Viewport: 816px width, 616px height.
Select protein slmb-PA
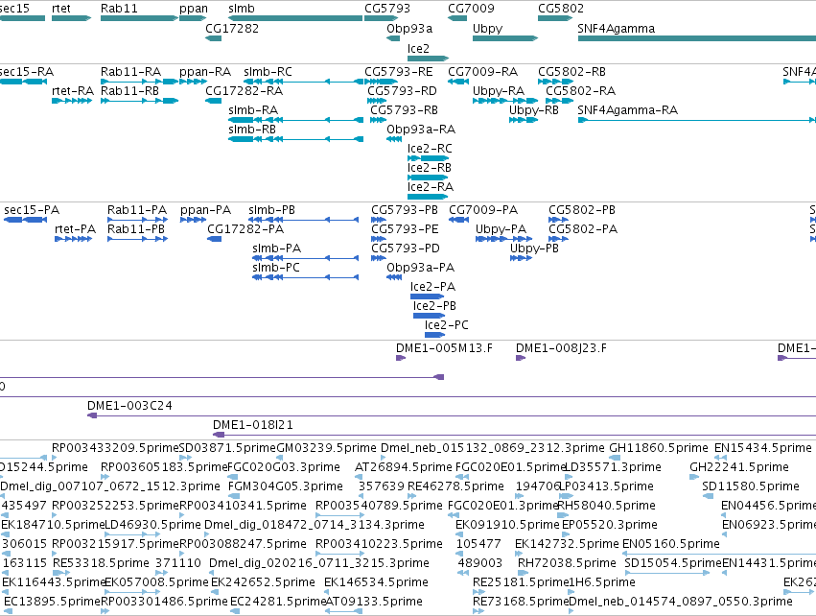[306, 258]
